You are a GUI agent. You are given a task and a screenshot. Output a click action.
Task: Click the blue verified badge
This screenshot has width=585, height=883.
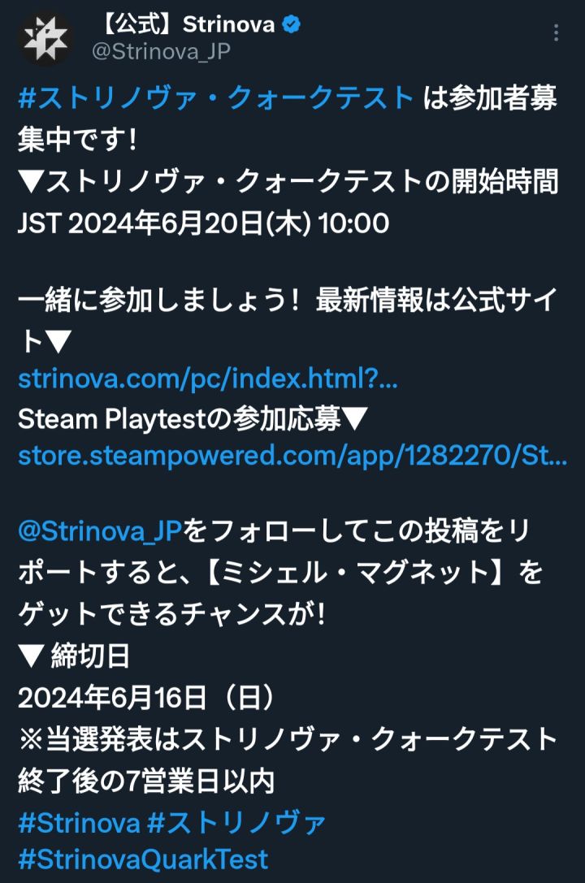pyautogui.click(x=291, y=24)
